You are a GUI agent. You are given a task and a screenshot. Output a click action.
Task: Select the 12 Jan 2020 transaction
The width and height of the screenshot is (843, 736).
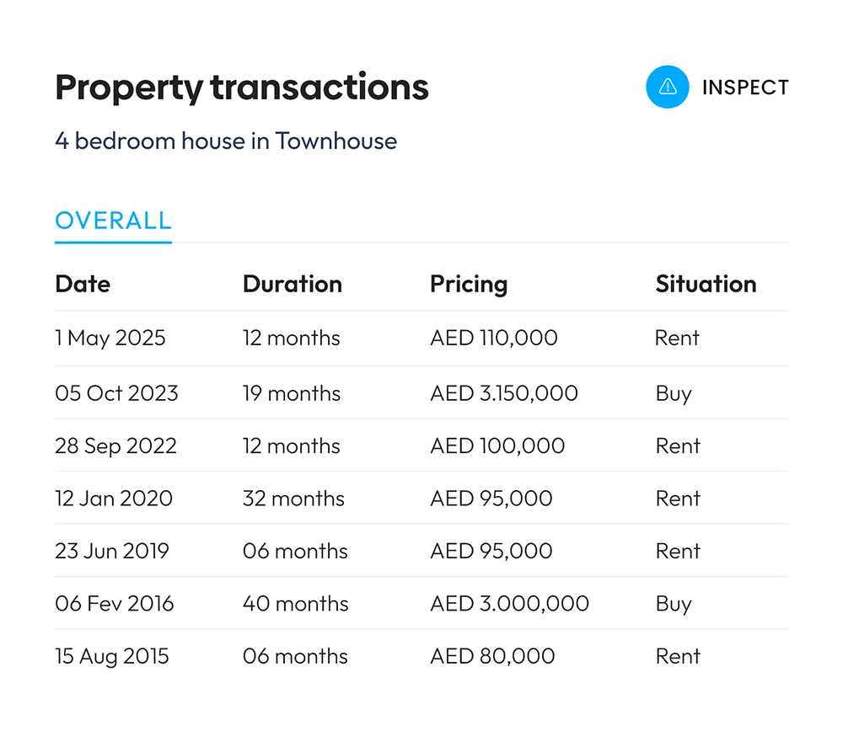[421, 498]
